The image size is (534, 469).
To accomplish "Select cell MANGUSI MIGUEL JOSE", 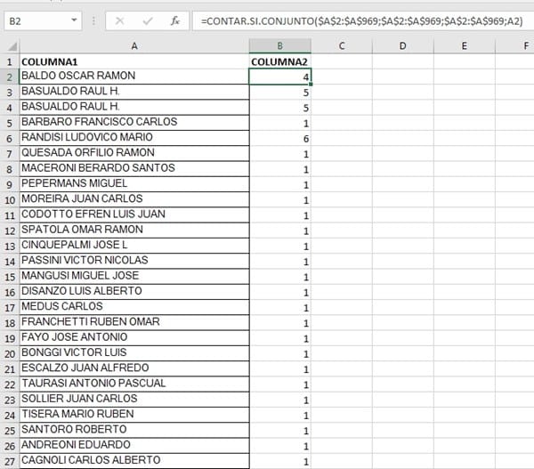I will pos(134,277).
